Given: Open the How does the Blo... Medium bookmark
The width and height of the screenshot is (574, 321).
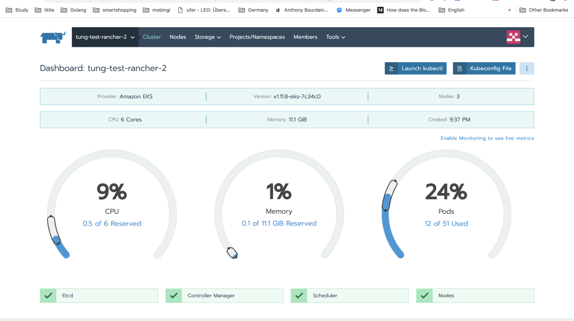Looking at the screenshot, I should (x=405, y=10).
